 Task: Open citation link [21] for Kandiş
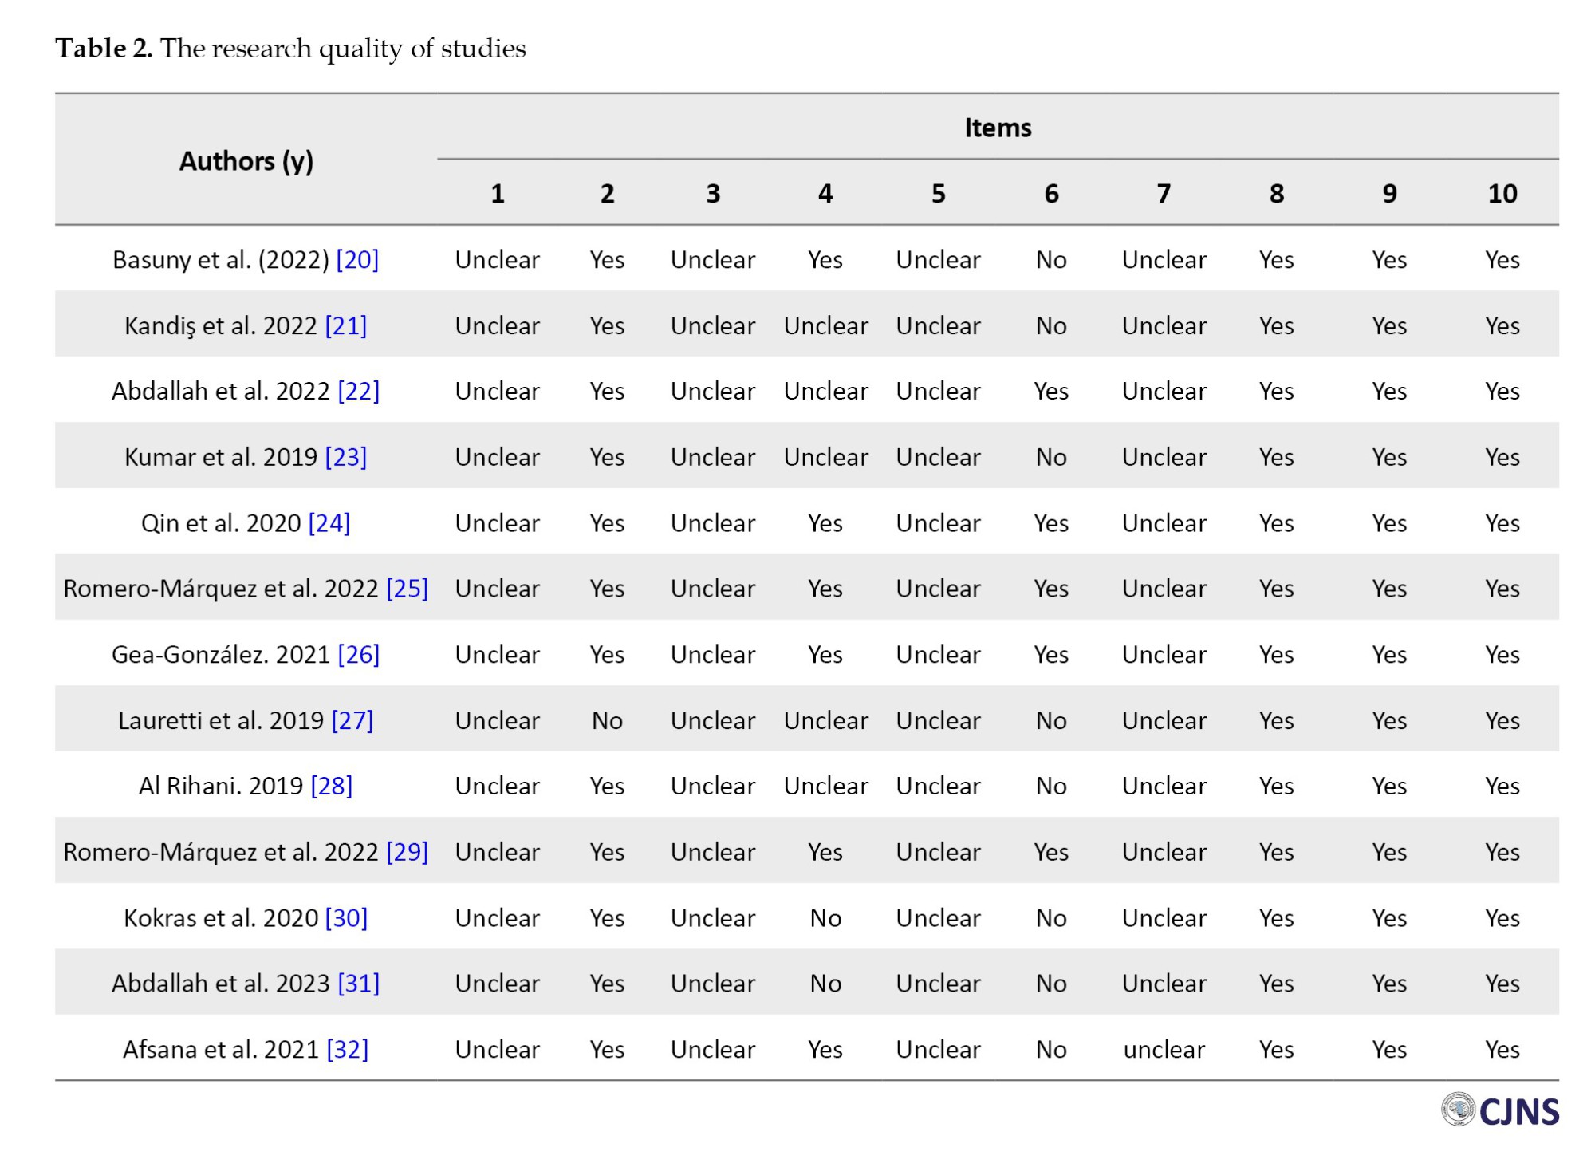pos(345,326)
